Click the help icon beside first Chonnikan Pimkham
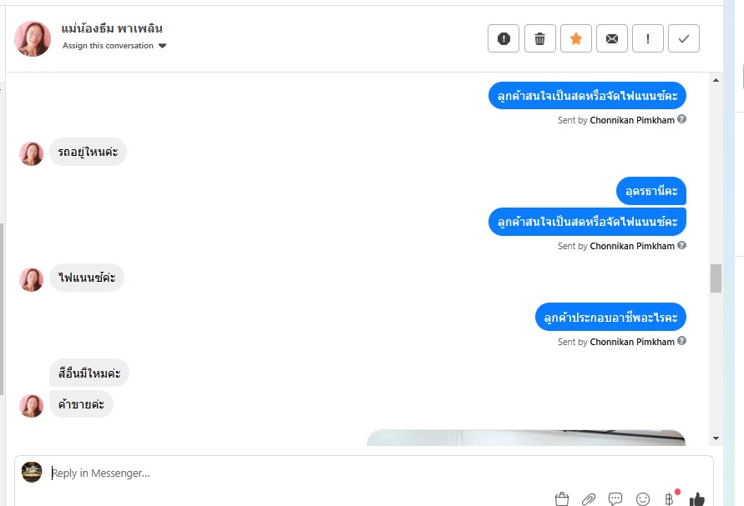The height and width of the screenshot is (506, 744). [682, 119]
